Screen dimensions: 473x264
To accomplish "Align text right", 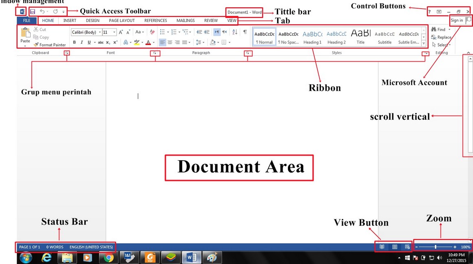I will pos(177,42).
